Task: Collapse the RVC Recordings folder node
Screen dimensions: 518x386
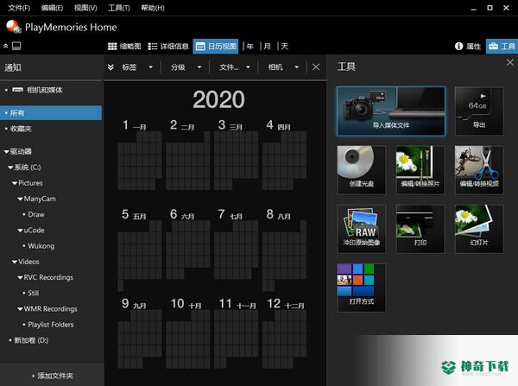Action: click(x=20, y=277)
